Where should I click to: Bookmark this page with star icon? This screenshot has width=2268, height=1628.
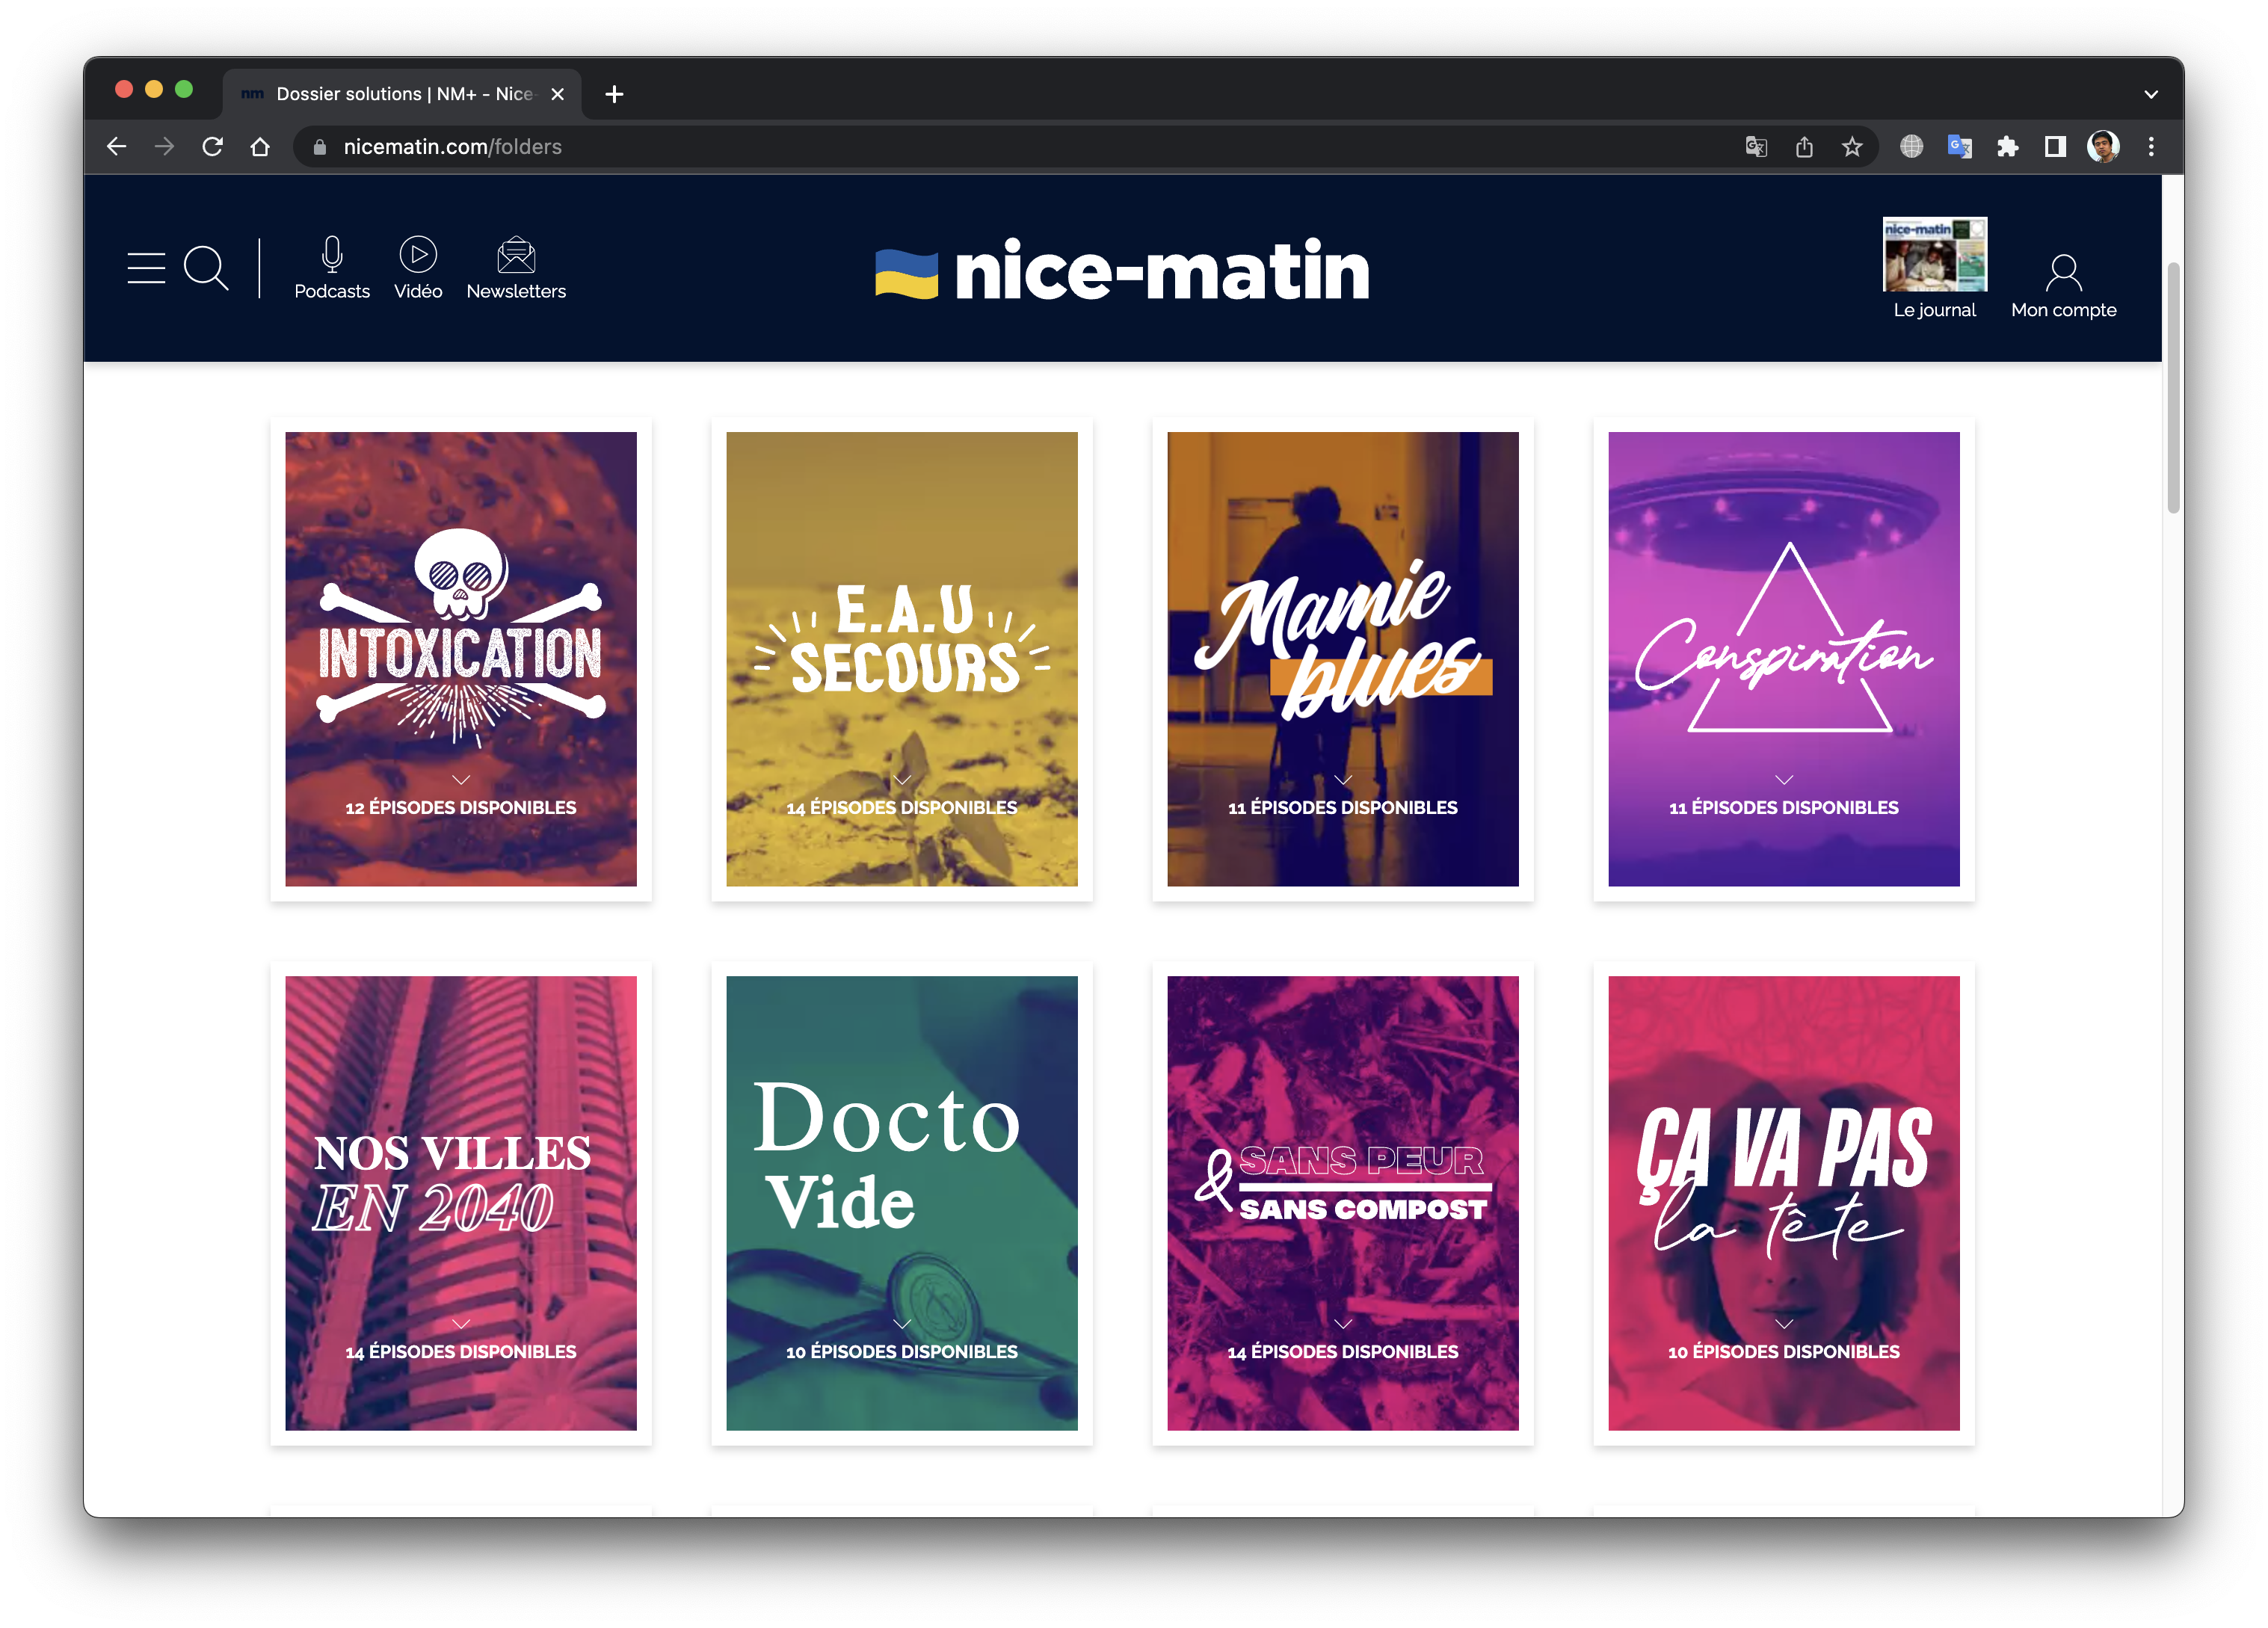[1852, 147]
